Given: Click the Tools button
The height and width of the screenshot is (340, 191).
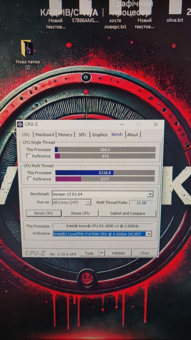Looking at the screenshot, I should (89, 253).
